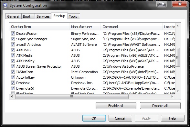Toggle the Evernote startup checkbox
190x127 pixels.
pos(13,88)
